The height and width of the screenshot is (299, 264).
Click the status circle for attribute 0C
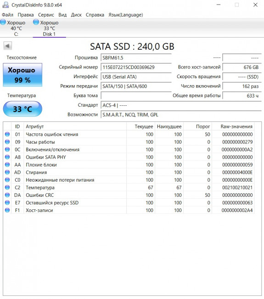(x=7, y=149)
